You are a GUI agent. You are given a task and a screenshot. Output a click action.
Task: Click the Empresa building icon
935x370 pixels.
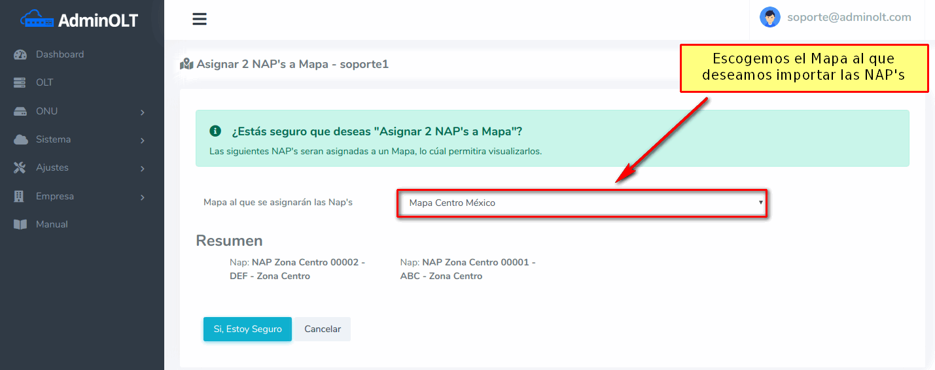point(20,196)
